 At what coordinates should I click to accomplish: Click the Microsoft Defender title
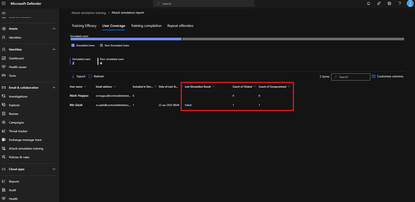[x=26, y=4]
